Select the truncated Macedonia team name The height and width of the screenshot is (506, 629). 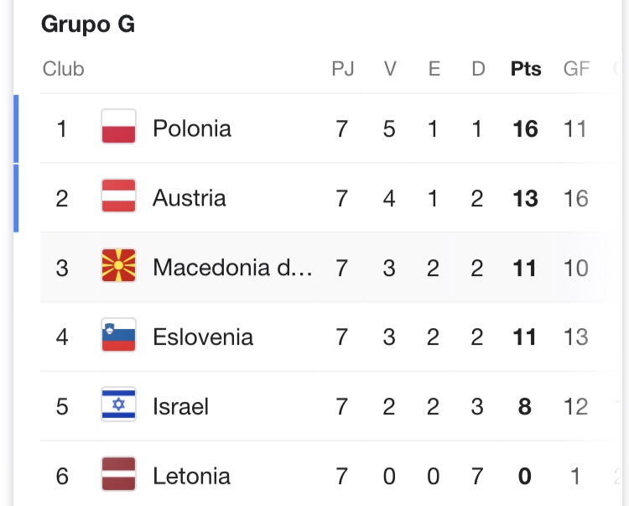232,268
